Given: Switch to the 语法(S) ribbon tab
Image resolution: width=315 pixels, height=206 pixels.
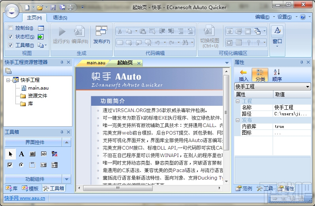Looking at the screenshot, I should [x=60, y=18].
